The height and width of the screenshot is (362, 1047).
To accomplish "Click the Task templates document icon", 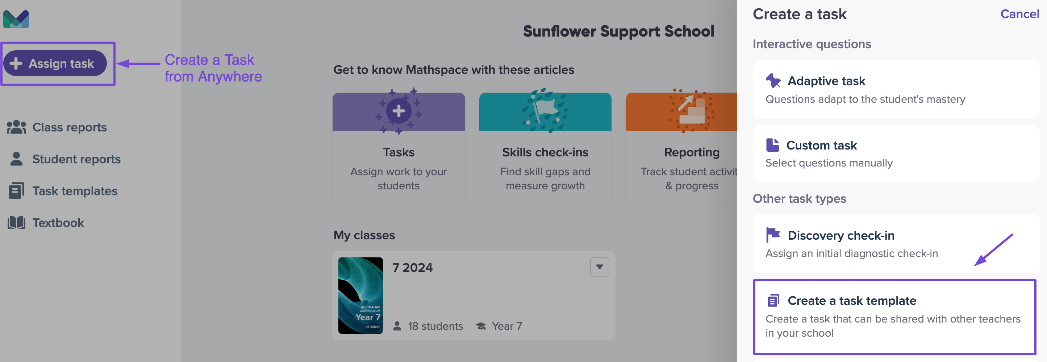I will point(16,190).
